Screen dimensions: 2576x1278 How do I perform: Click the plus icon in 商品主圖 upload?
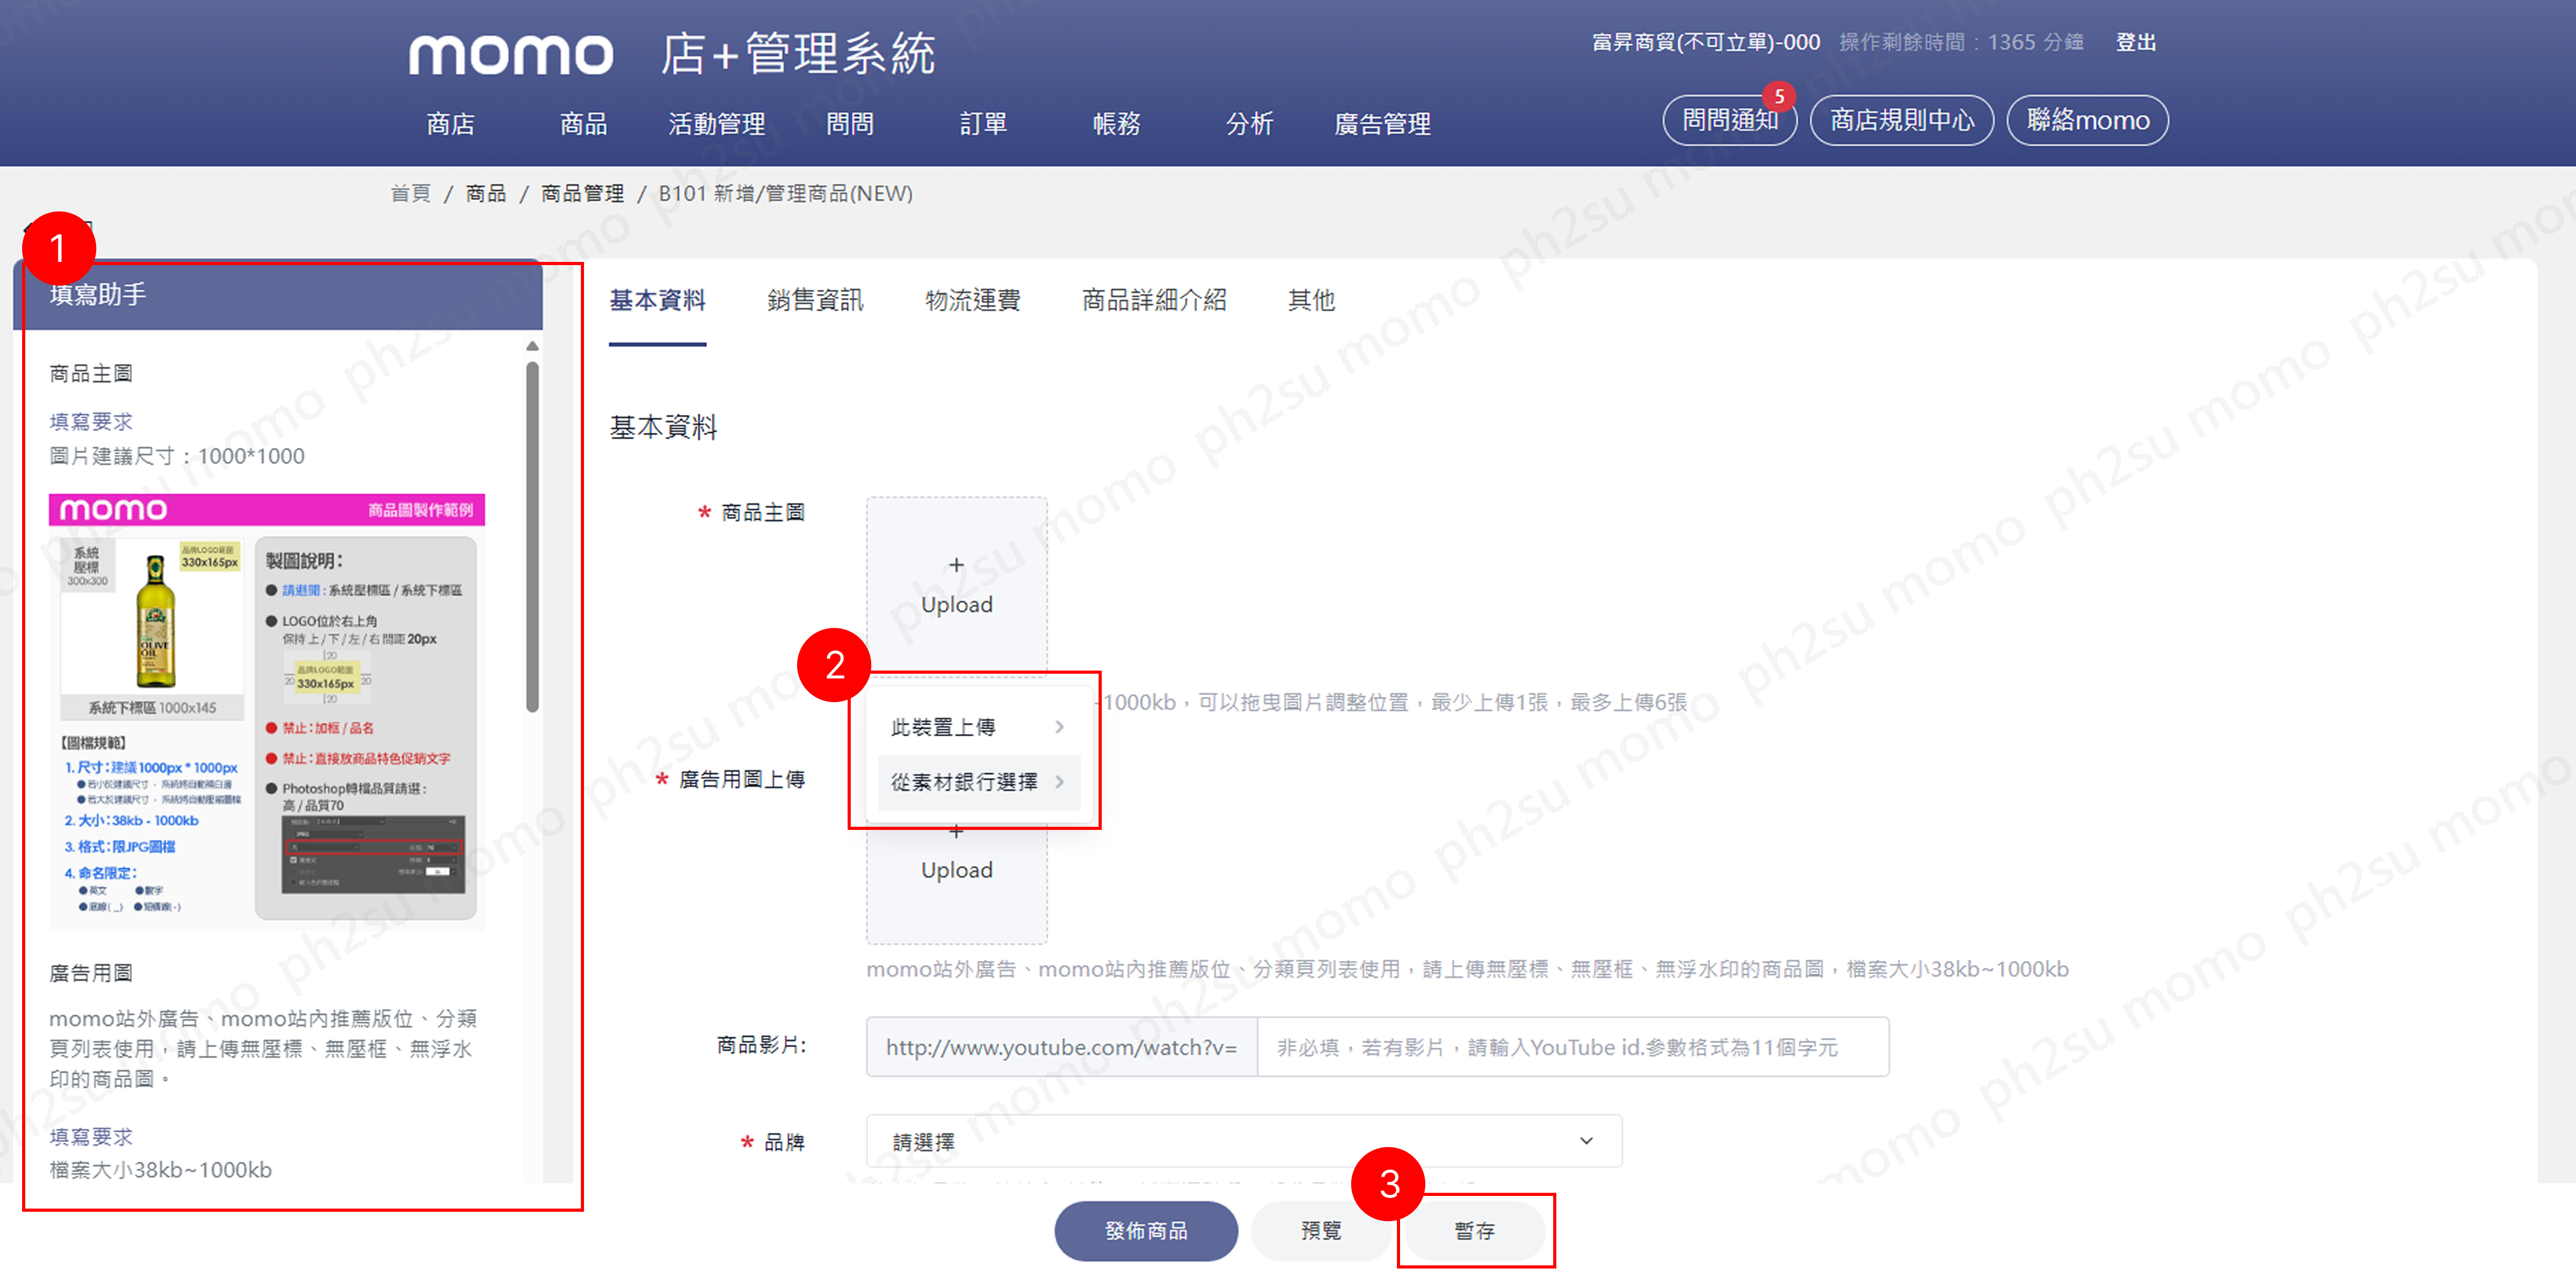(x=957, y=565)
